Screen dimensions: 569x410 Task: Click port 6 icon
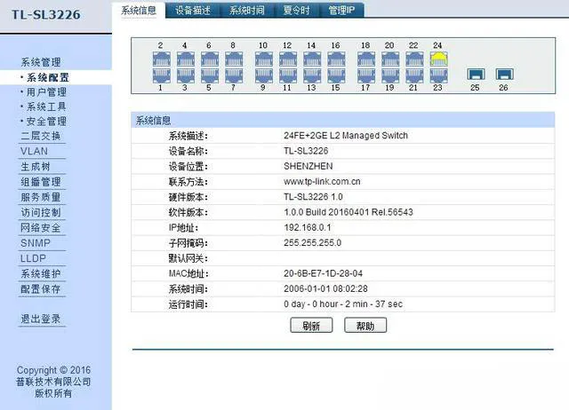(x=210, y=59)
